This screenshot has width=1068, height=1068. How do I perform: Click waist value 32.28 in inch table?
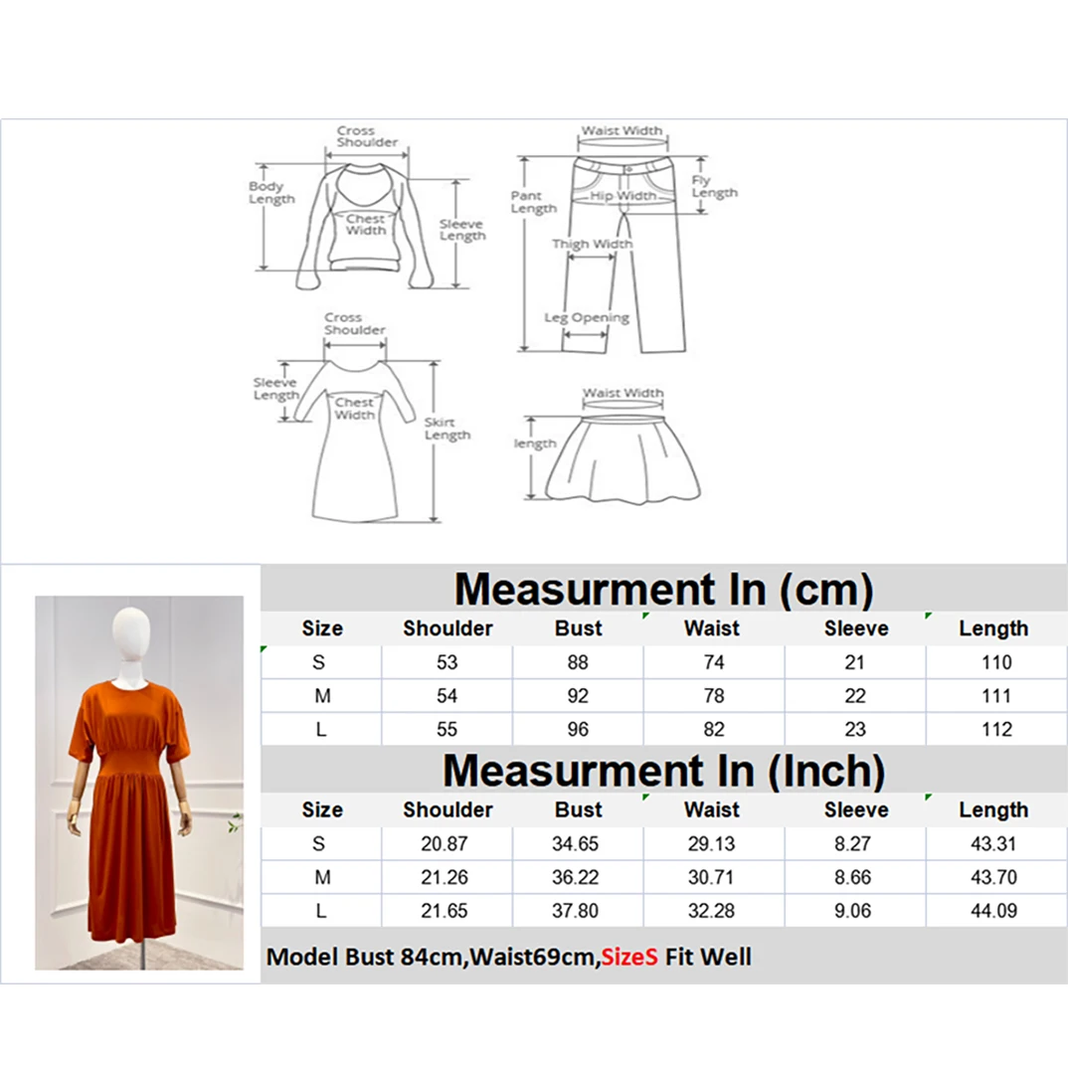[711, 910]
